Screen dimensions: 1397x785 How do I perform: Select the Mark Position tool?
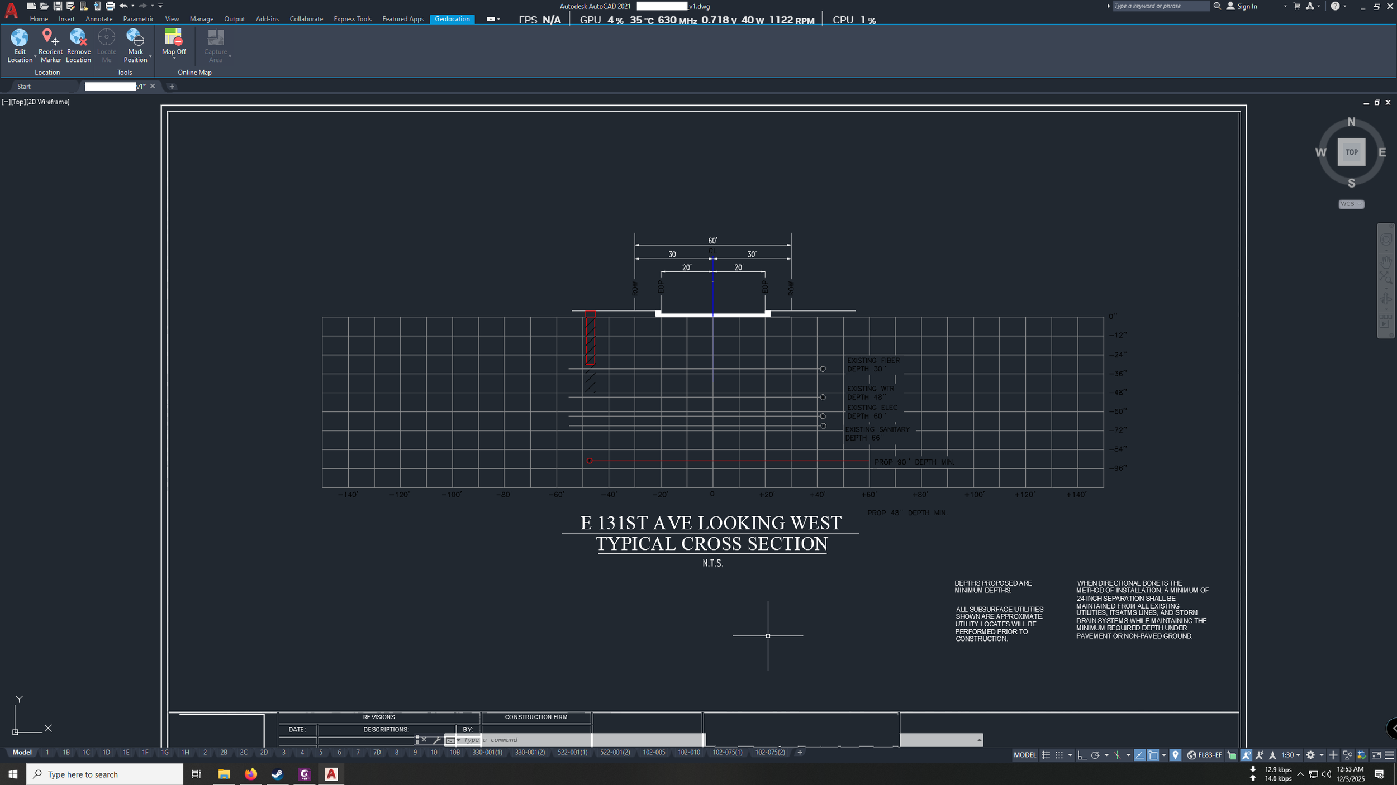click(135, 38)
